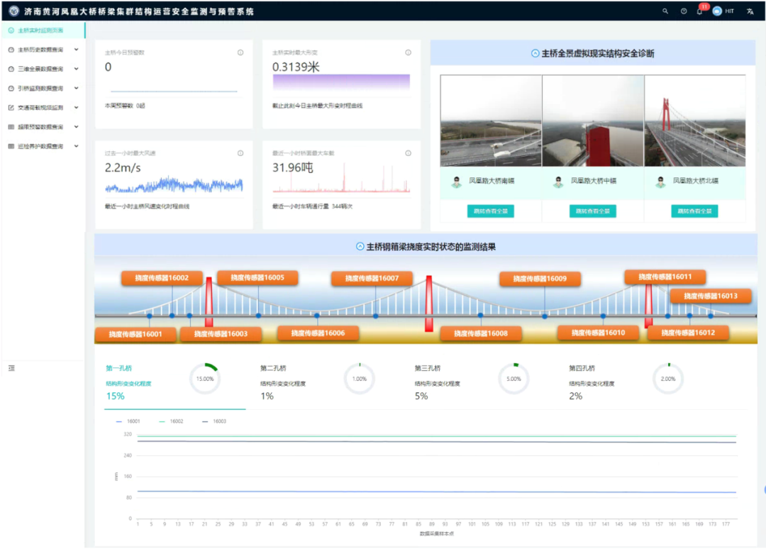The image size is (766, 549).
Task: Click the search icon in top bar
Action: [x=665, y=11]
